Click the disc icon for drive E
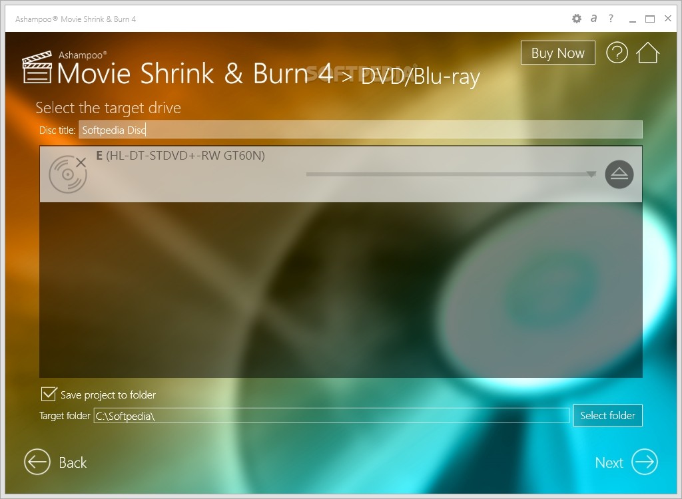The image size is (682, 499). click(68, 174)
